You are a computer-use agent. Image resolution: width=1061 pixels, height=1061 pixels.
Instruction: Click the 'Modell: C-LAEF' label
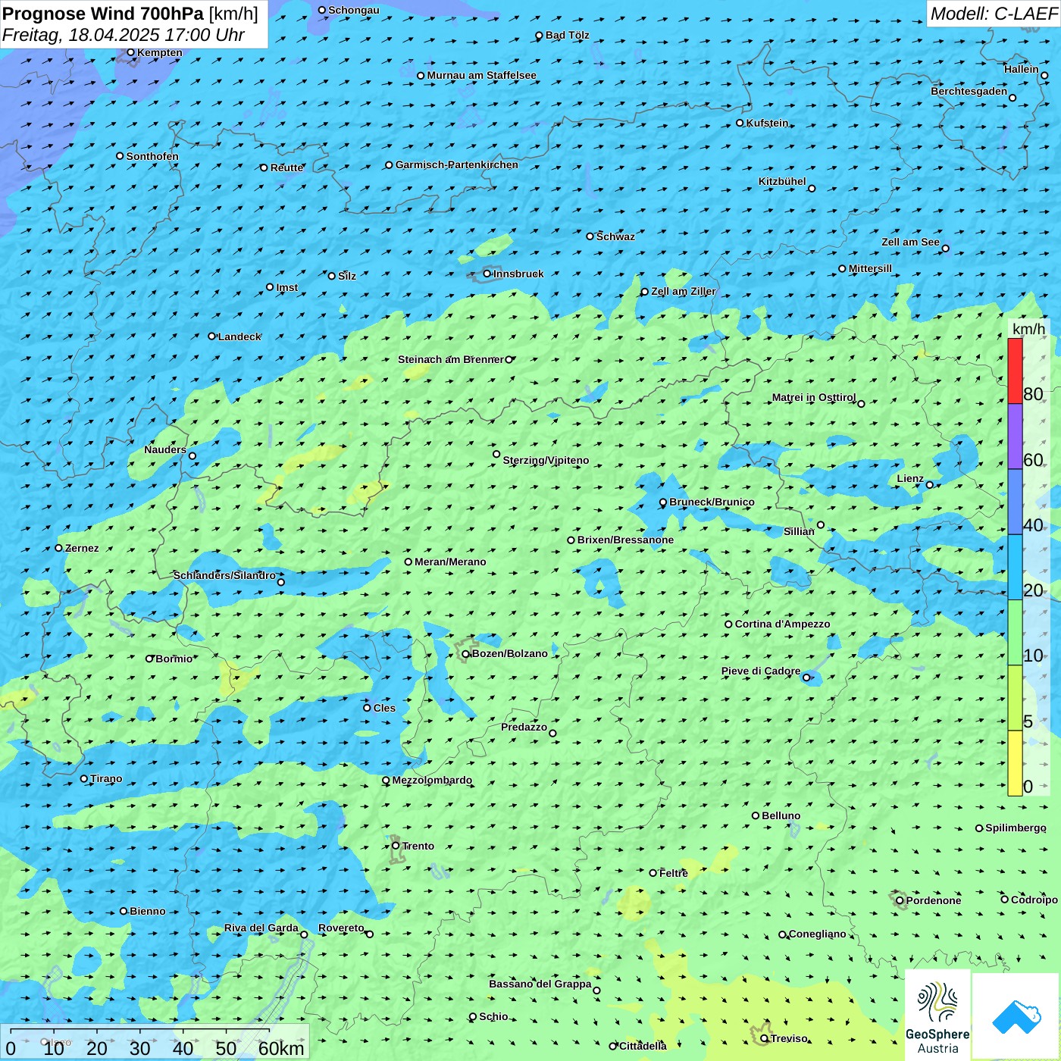click(993, 14)
